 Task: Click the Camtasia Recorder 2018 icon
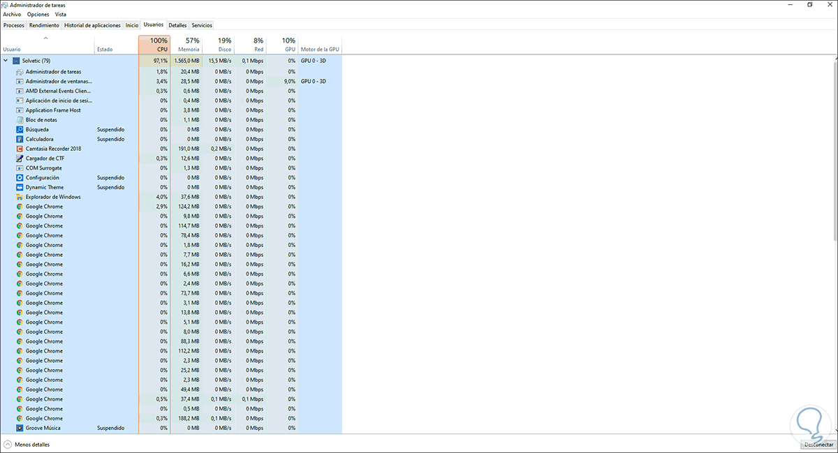click(x=20, y=149)
